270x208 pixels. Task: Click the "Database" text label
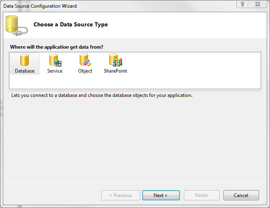pyautogui.click(x=25, y=71)
